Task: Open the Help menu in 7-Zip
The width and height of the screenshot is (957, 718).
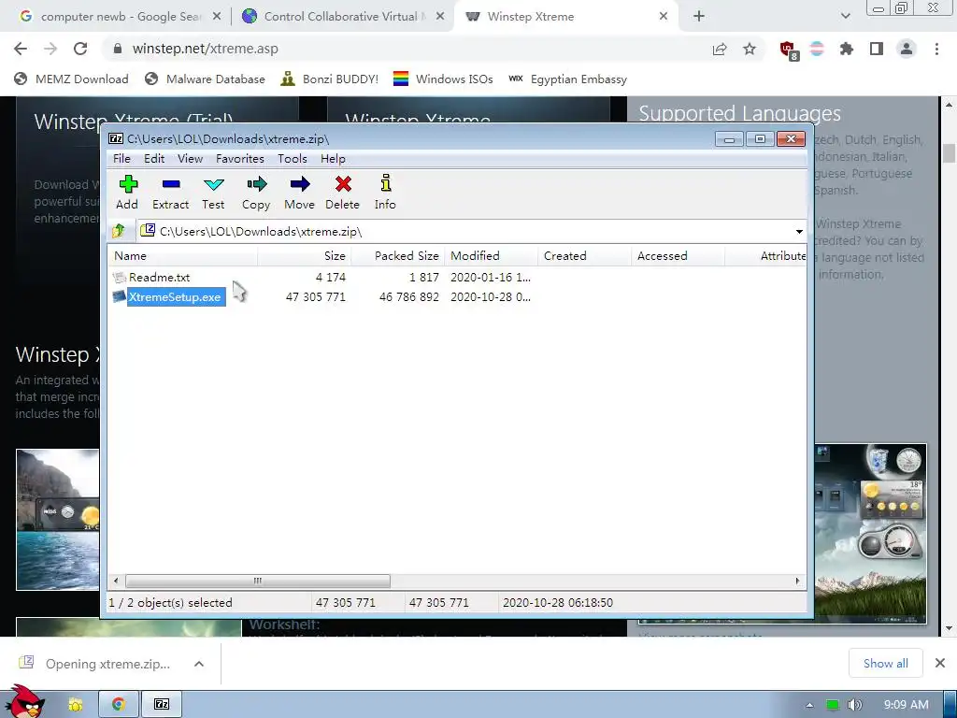Action: (x=333, y=159)
